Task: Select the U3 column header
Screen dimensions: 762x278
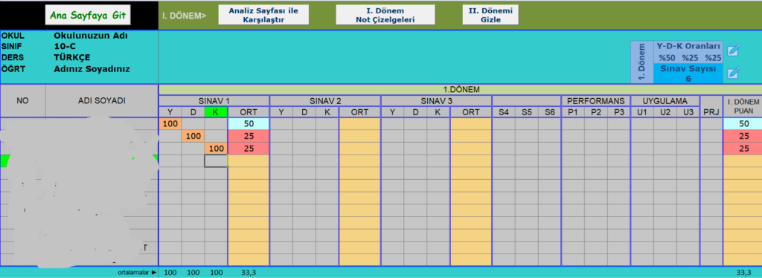Action: (x=688, y=112)
